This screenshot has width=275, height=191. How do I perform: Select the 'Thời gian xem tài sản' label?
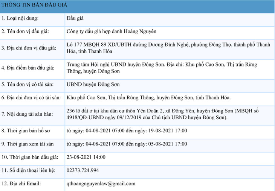(27, 144)
